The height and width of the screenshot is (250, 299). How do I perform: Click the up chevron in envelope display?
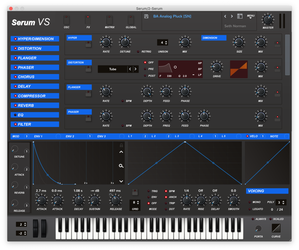tap(121, 152)
